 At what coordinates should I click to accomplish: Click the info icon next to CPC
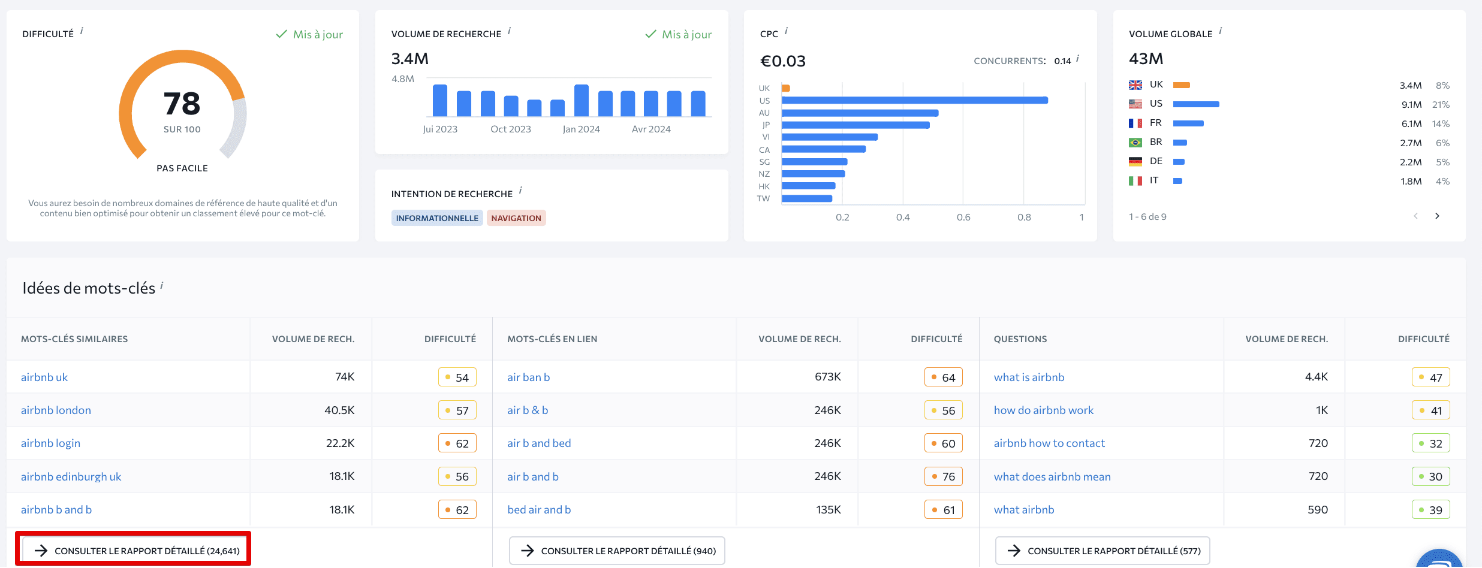point(786,31)
